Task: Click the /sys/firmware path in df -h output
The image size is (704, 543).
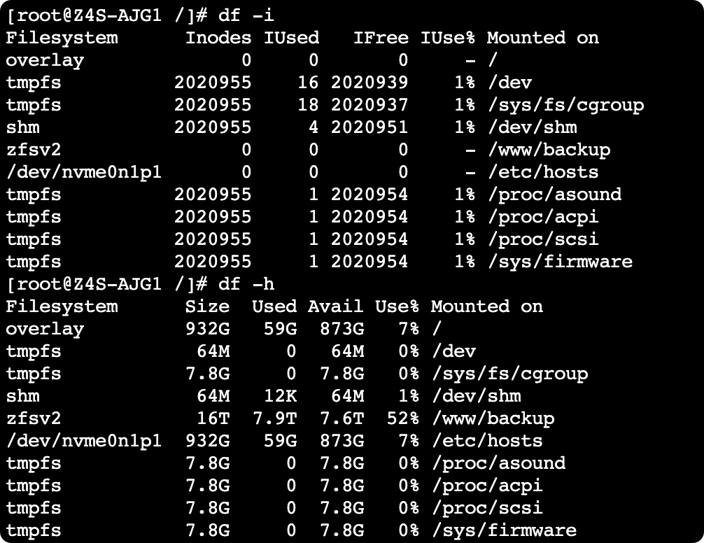Action: (x=504, y=530)
